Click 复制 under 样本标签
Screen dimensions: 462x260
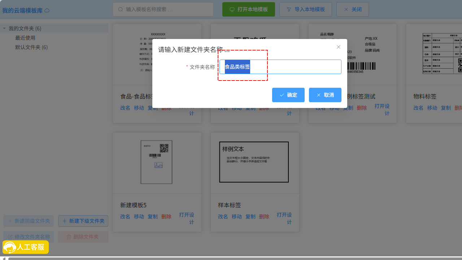pyautogui.click(x=250, y=217)
